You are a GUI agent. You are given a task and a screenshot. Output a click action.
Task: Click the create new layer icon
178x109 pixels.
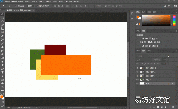point(169,107)
